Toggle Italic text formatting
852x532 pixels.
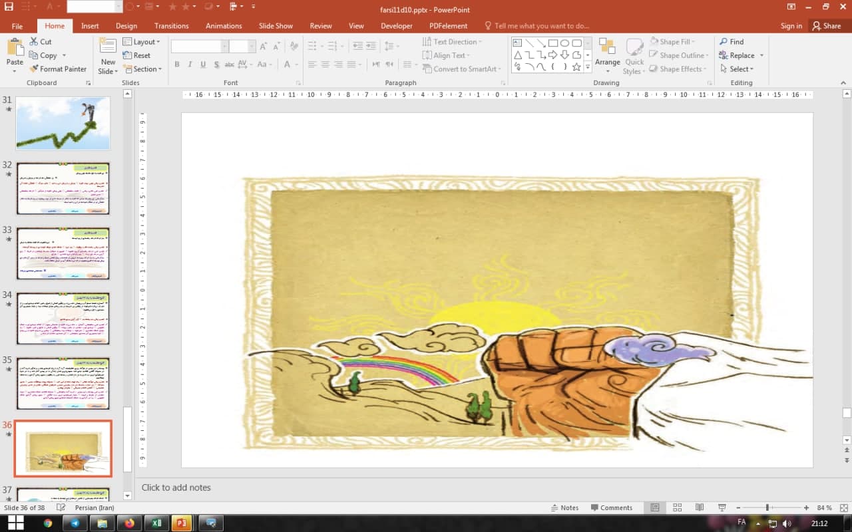(190, 65)
